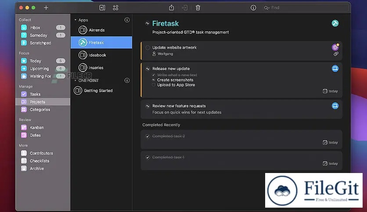Select the Firetask project in list
The width and height of the screenshot is (367, 212).
point(101,42)
